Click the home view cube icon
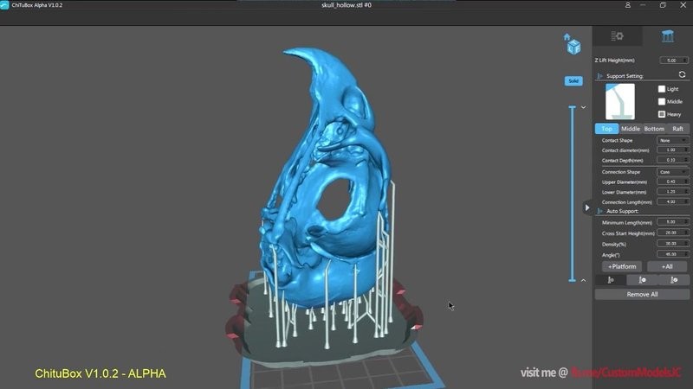Viewport: 693px width, 389px height. tap(571, 43)
